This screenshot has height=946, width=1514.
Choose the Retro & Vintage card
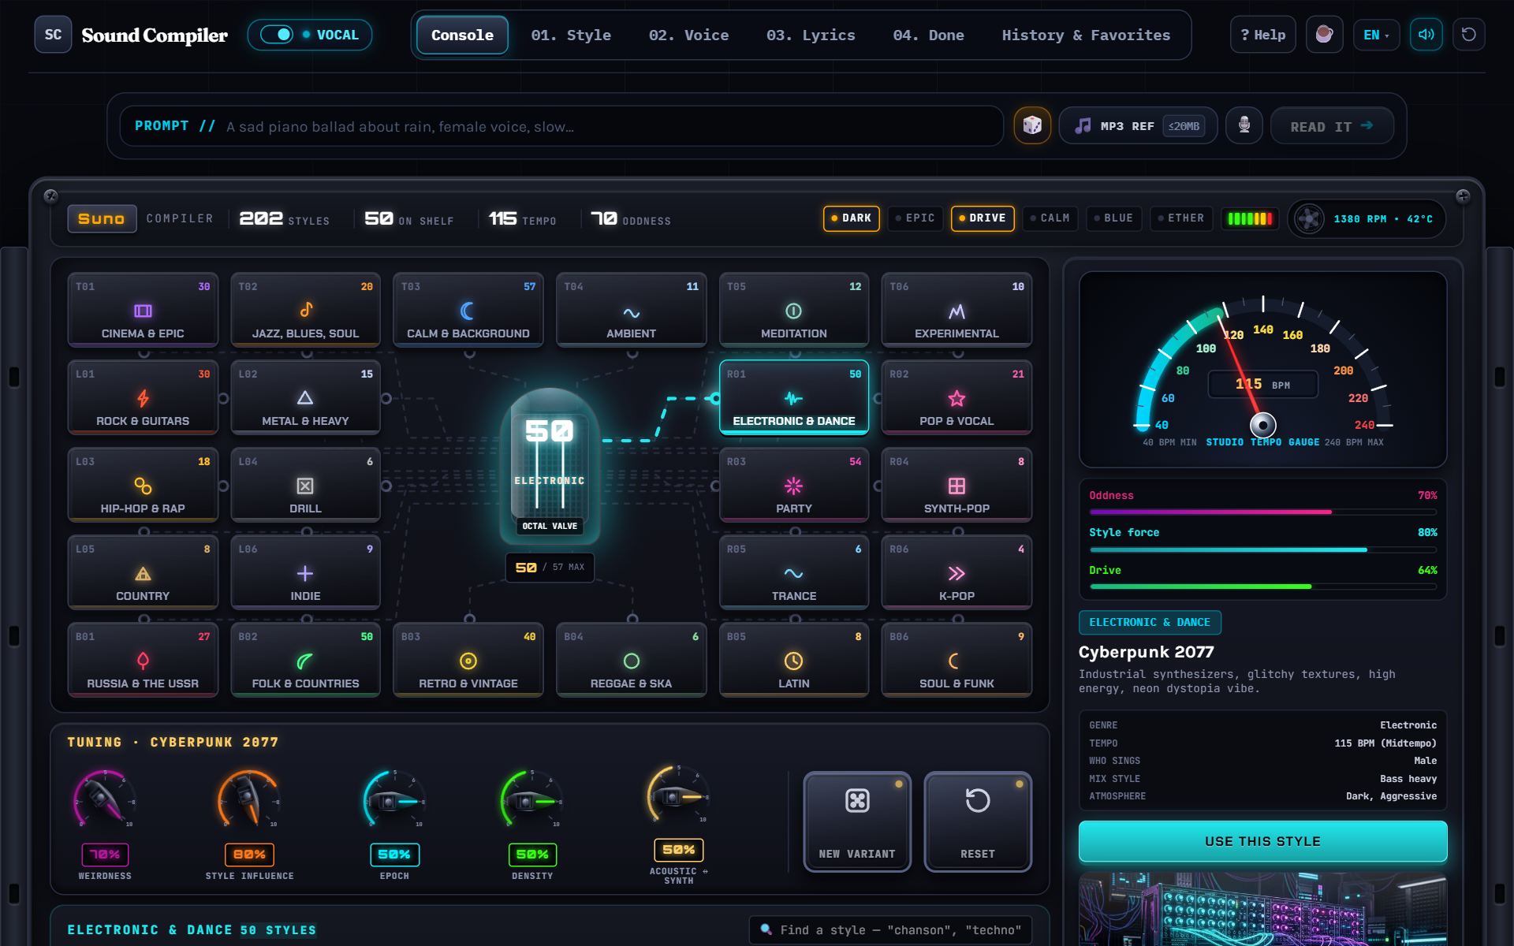468,660
